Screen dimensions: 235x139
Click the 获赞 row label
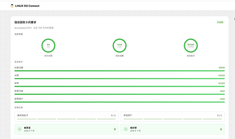[16, 83]
